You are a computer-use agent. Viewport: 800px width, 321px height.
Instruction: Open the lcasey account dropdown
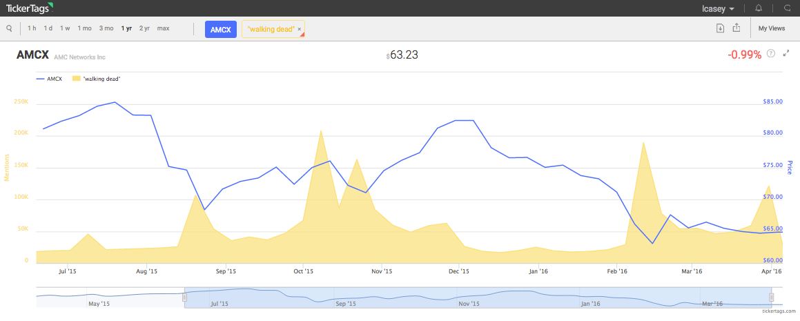point(718,9)
